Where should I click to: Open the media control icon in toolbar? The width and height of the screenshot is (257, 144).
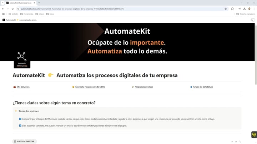click(x=240, y=9)
